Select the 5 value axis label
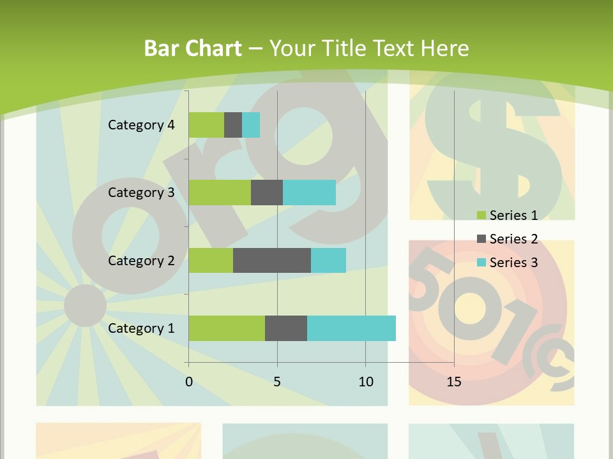The width and height of the screenshot is (613, 459). 277,382
